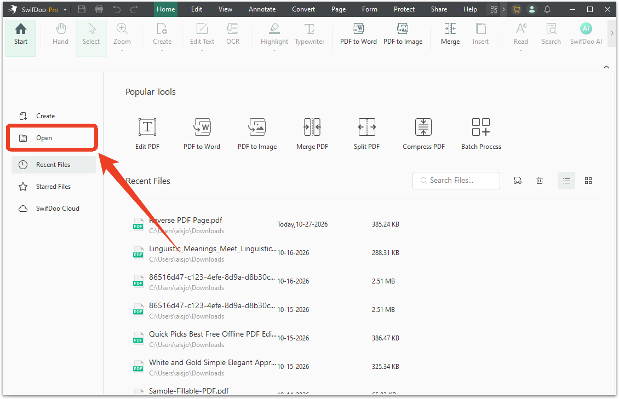The image size is (619, 399).
Task: Expand the SwifDoo-Pro app menu arrow
Action: click(65, 10)
